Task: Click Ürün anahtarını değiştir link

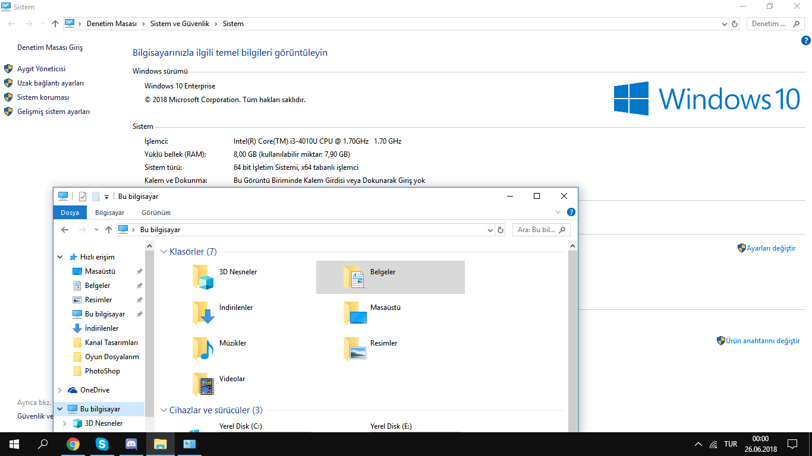Action: (x=763, y=341)
